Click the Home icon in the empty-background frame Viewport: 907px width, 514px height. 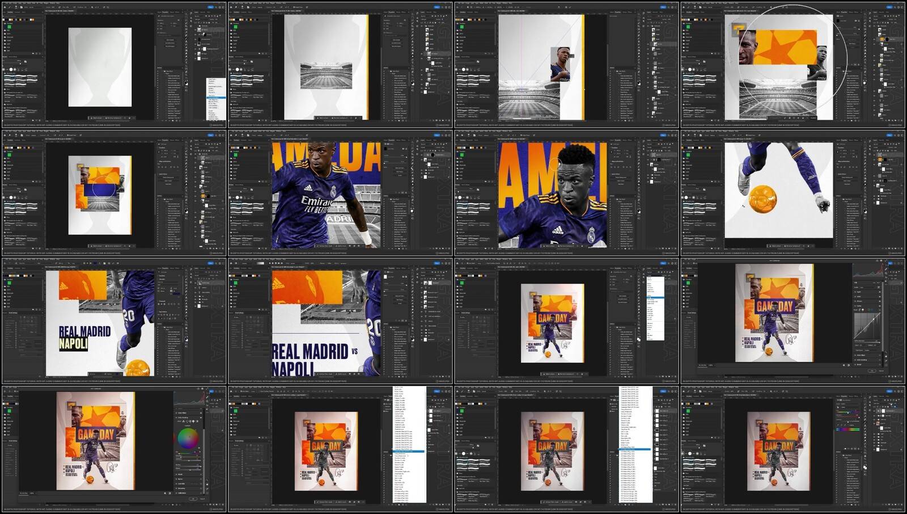[5, 7]
